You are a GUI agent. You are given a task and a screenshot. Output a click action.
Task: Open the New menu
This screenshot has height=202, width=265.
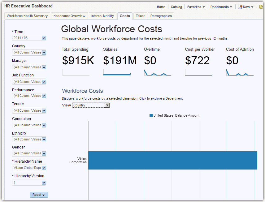point(248,7)
